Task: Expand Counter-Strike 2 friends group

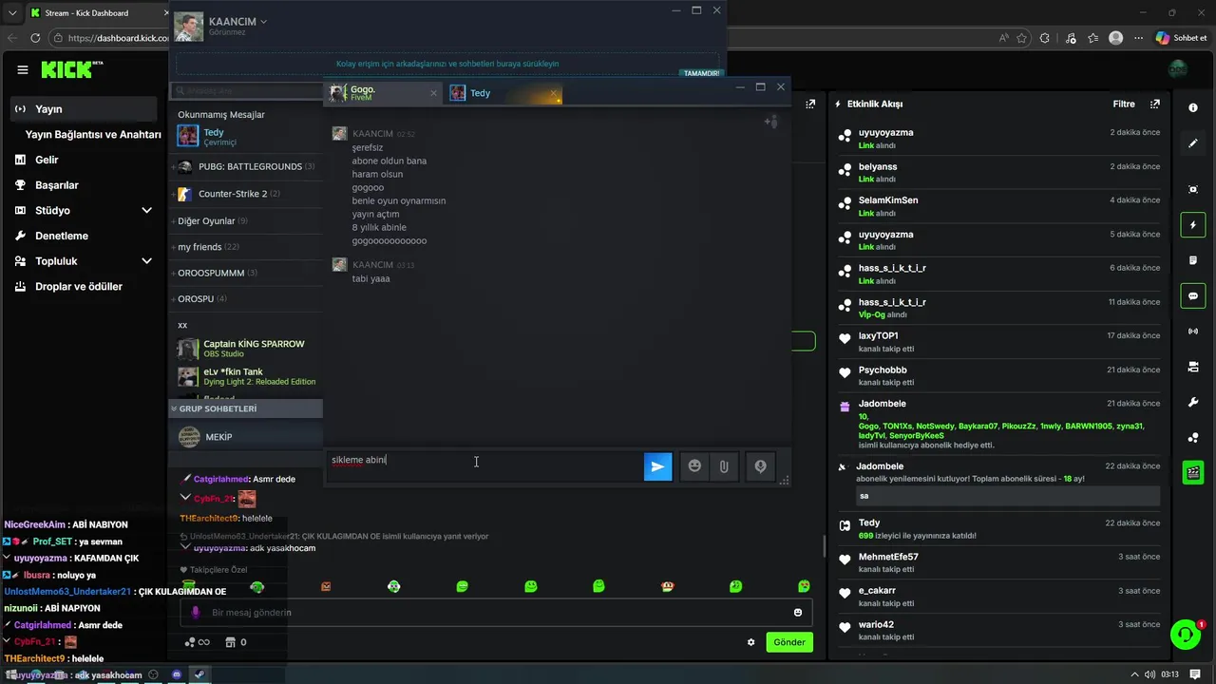Action: 245,194
